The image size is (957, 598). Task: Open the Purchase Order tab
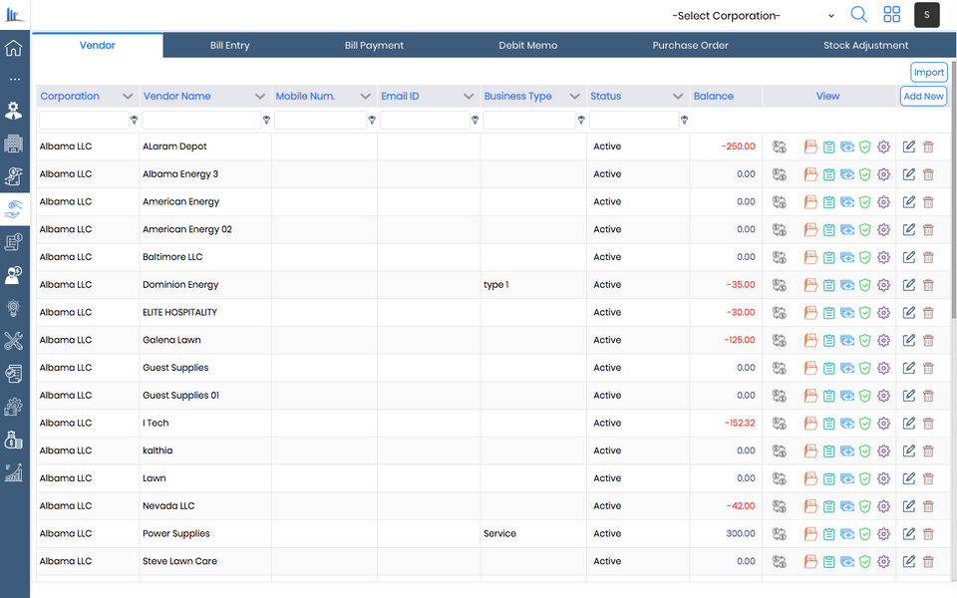(690, 45)
